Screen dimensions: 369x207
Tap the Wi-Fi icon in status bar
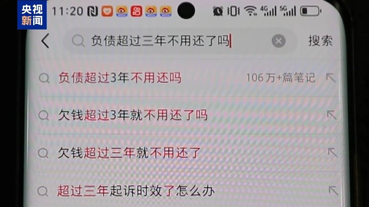[x=250, y=11]
